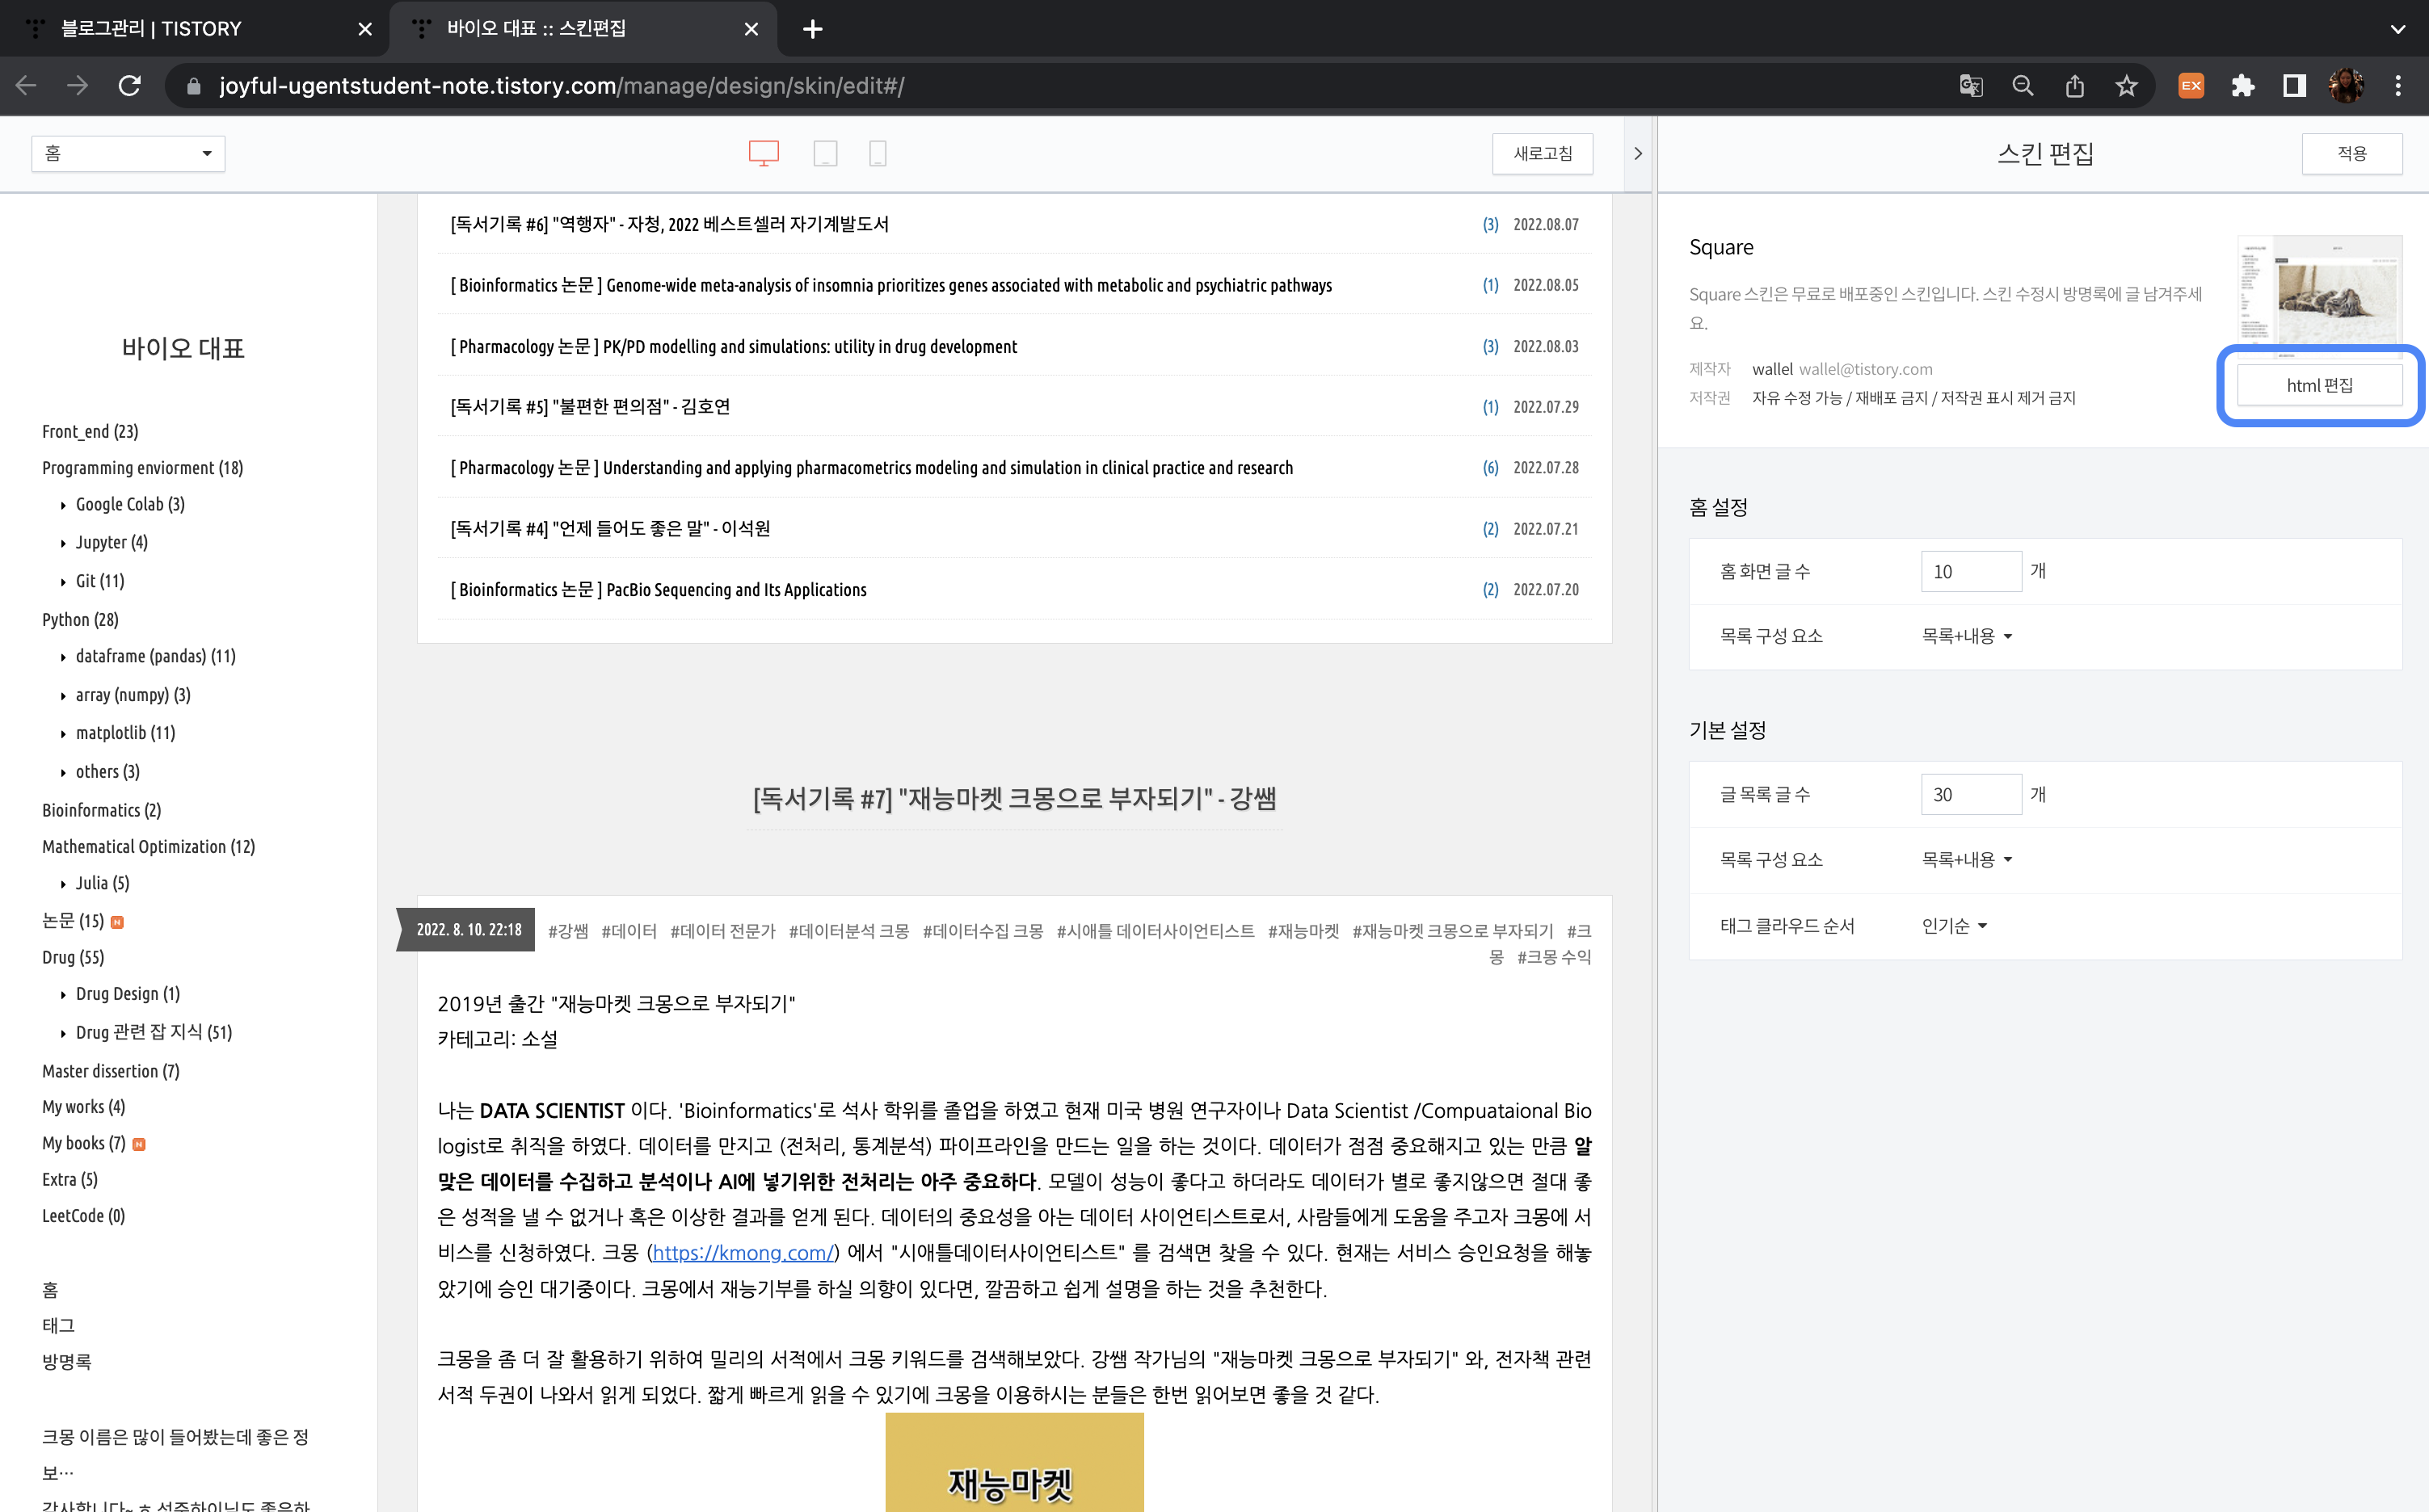
Task: Switch to tablet preview icon
Action: point(825,153)
